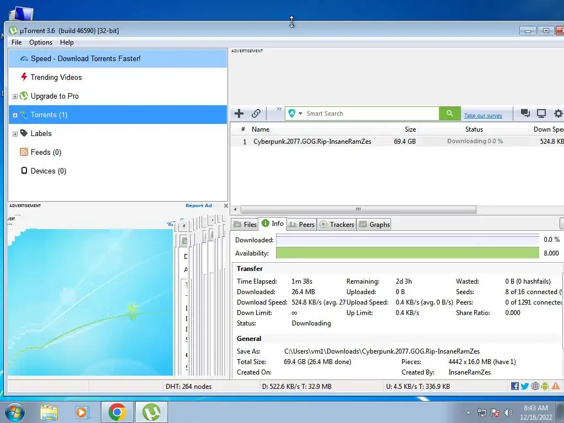Click the Save As path text
Screen dimensions: 564x423
[382, 351]
